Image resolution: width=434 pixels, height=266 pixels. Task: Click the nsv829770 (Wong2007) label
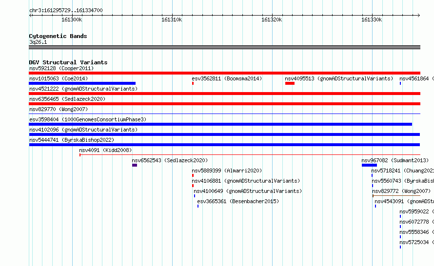[59, 109]
